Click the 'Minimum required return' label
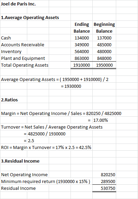 coord(46,182)
